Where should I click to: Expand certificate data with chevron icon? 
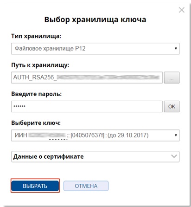pyautogui.click(x=174, y=156)
